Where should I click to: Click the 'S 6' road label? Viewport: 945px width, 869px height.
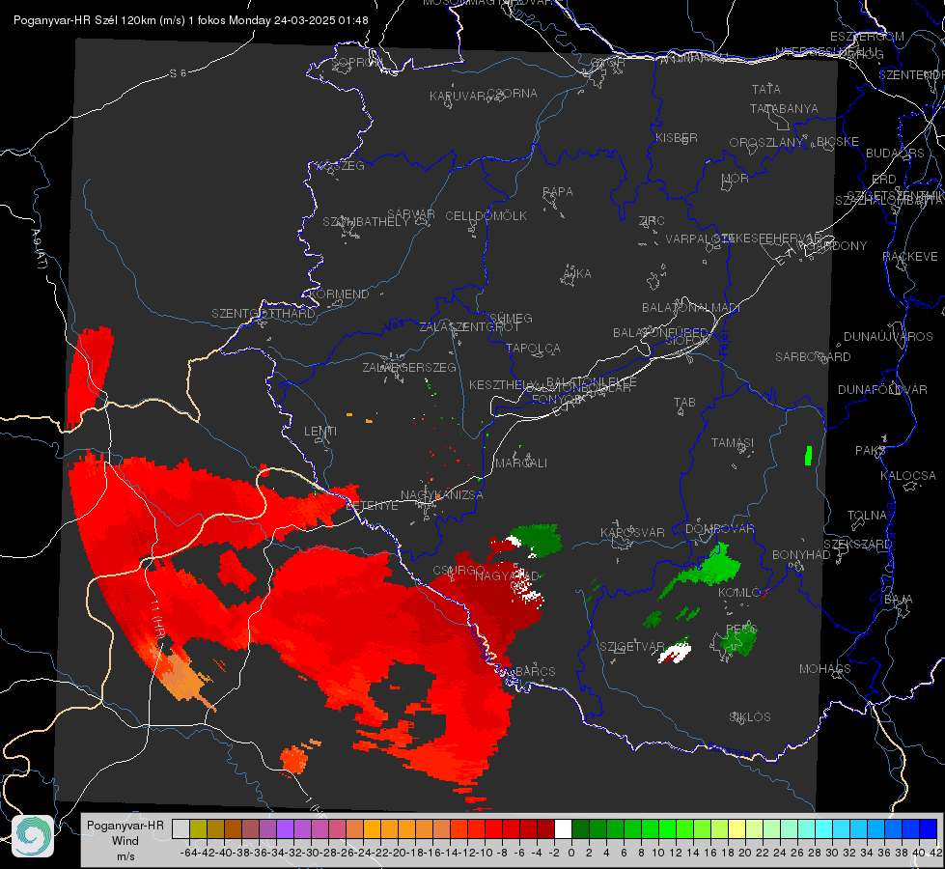[x=178, y=73]
